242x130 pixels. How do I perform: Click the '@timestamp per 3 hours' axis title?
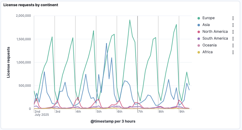(x=113, y=121)
